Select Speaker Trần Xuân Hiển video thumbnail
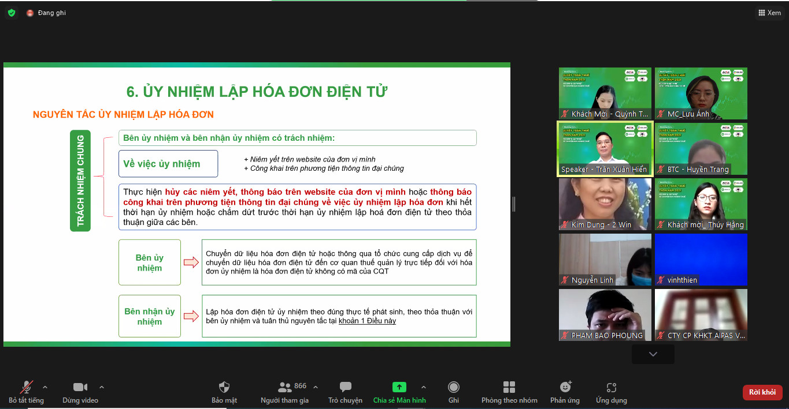The width and height of the screenshot is (789, 409). pos(605,148)
